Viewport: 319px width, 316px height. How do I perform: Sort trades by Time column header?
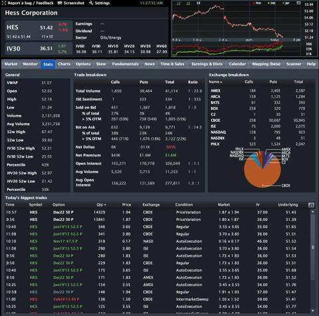(x=10, y=205)
